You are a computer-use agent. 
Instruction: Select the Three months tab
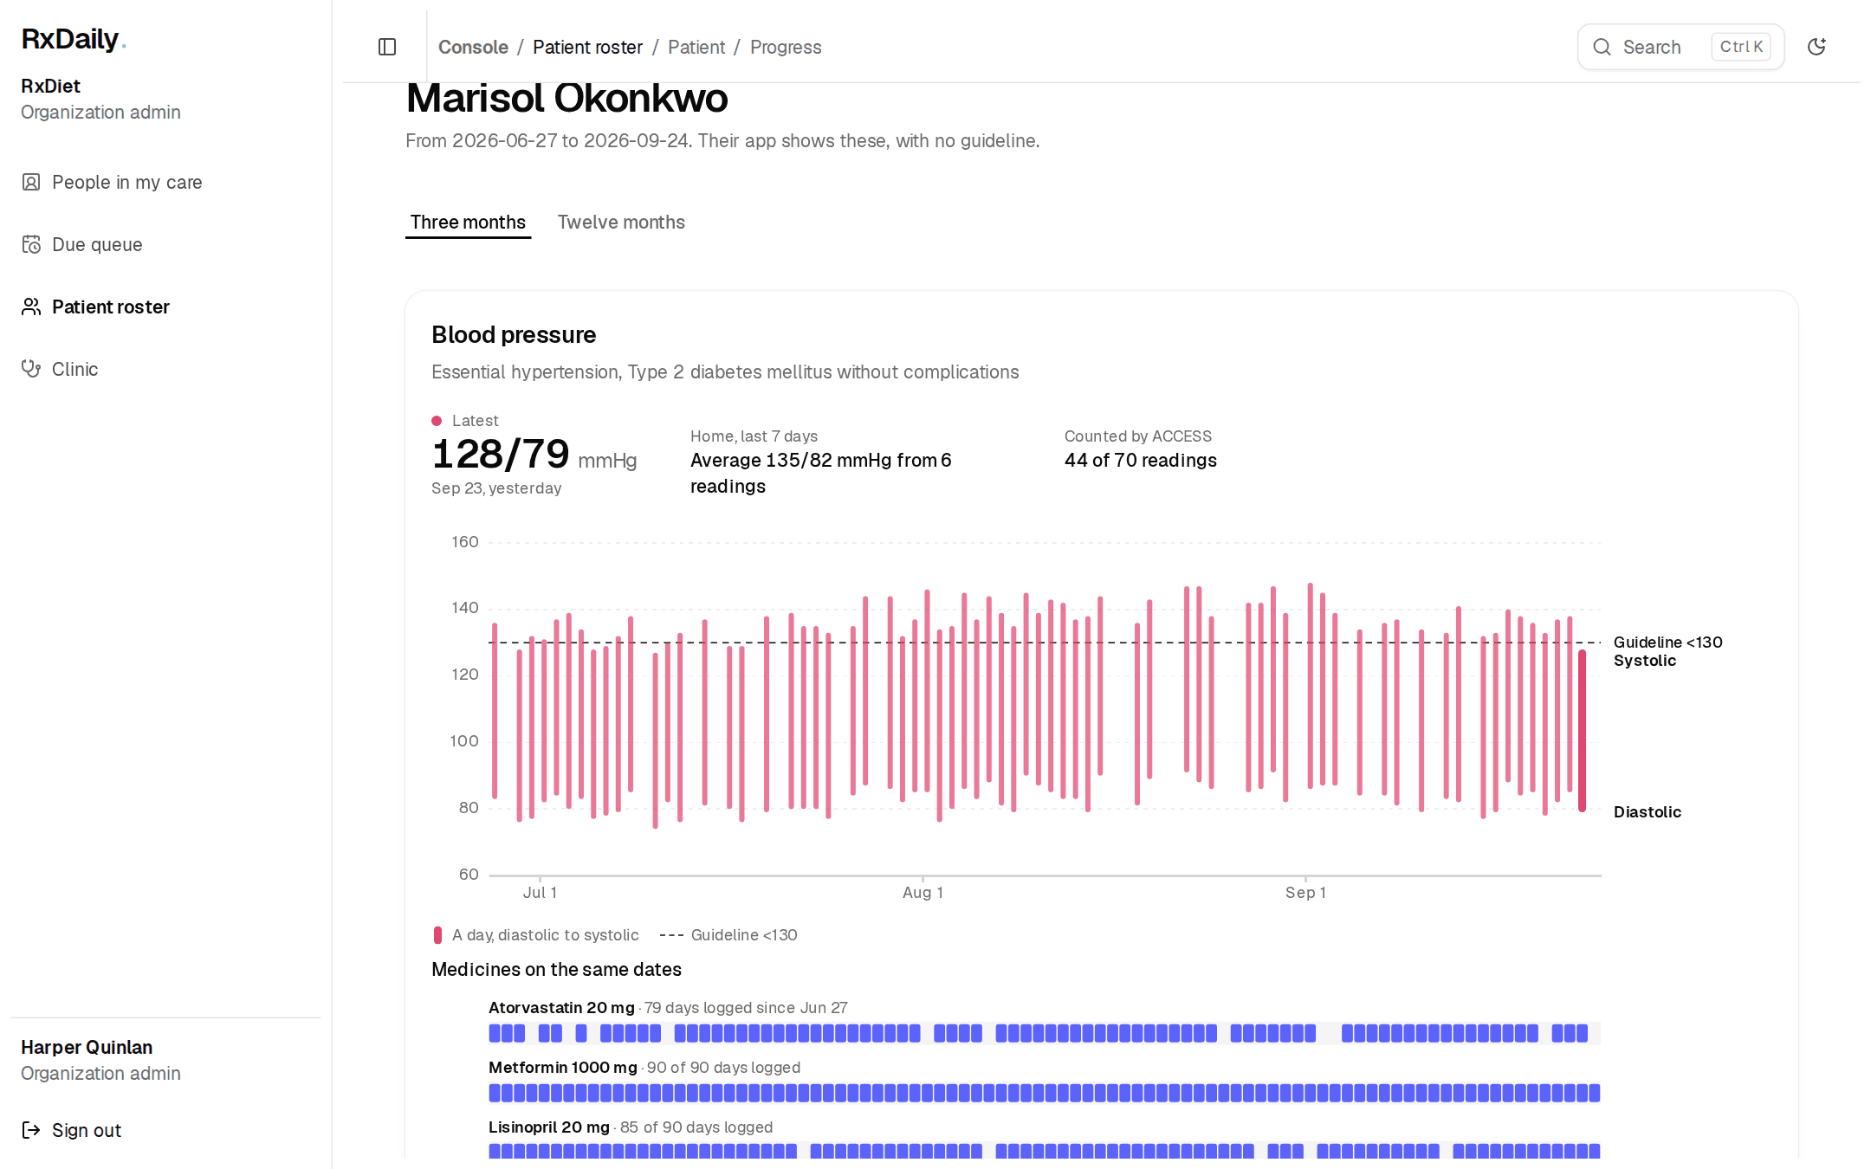468,222
